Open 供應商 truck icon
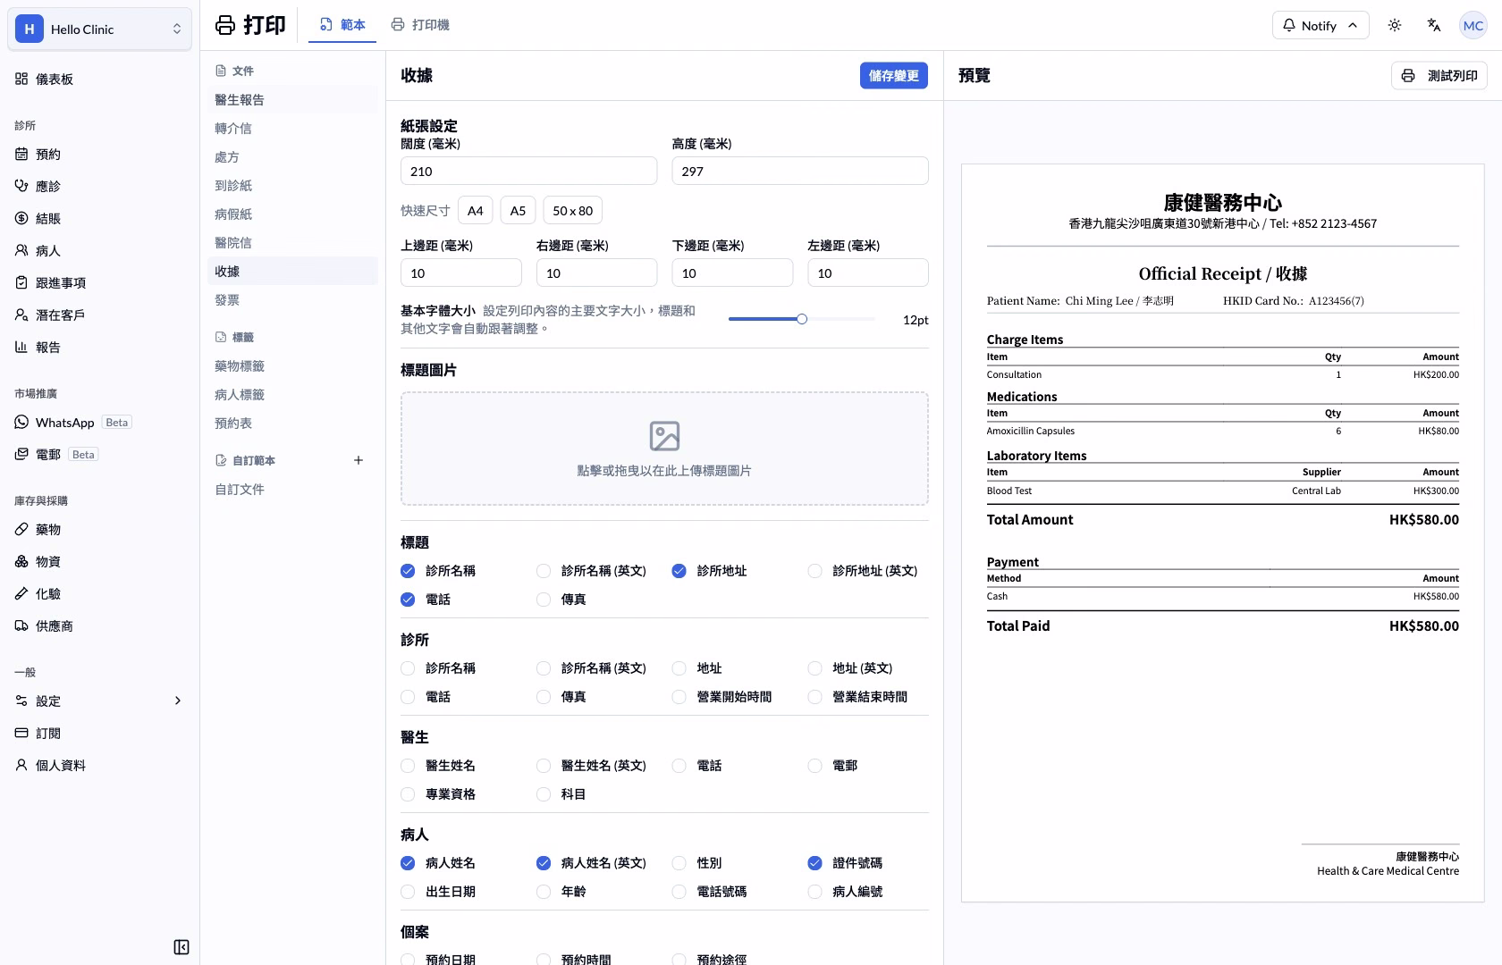 [21, 625]
